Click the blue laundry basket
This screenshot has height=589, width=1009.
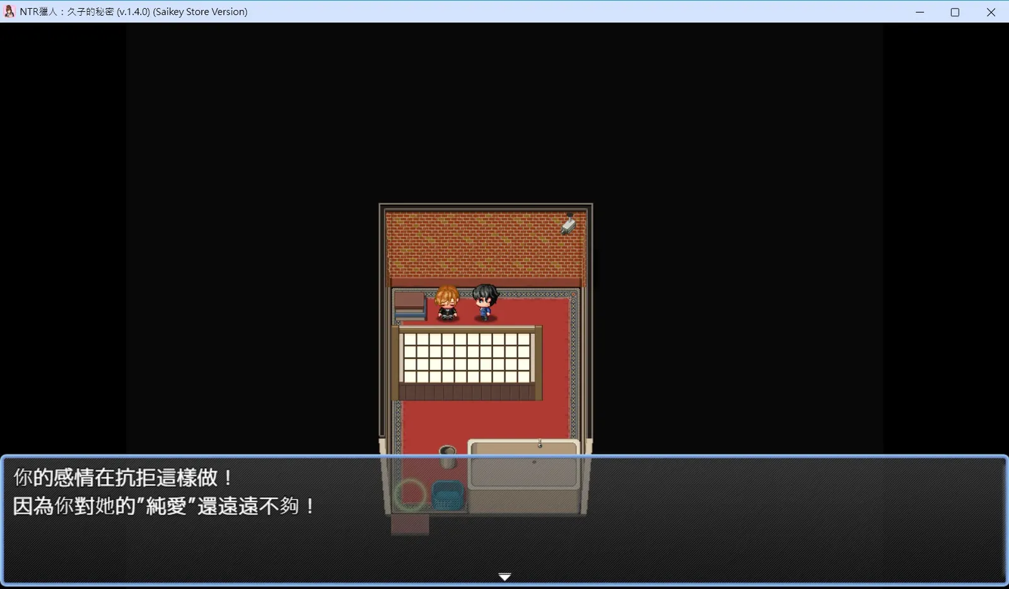448,496
